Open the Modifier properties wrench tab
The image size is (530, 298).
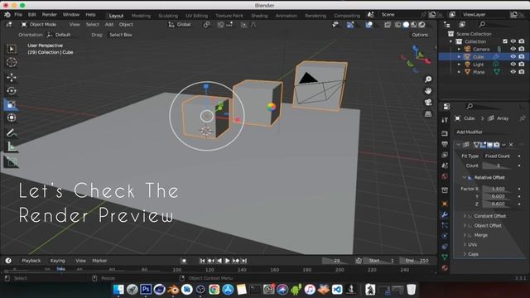445,214
